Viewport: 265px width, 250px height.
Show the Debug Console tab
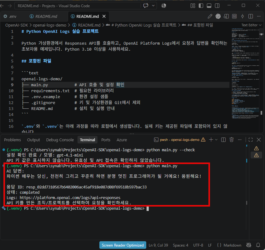coord(60,140)
